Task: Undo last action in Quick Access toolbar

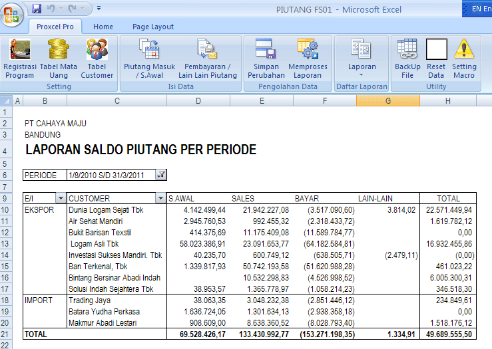Action: tap(51, 9)
